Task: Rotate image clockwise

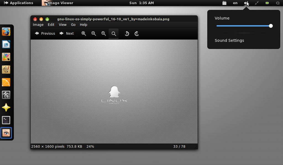Action: [x=137, y=34]
